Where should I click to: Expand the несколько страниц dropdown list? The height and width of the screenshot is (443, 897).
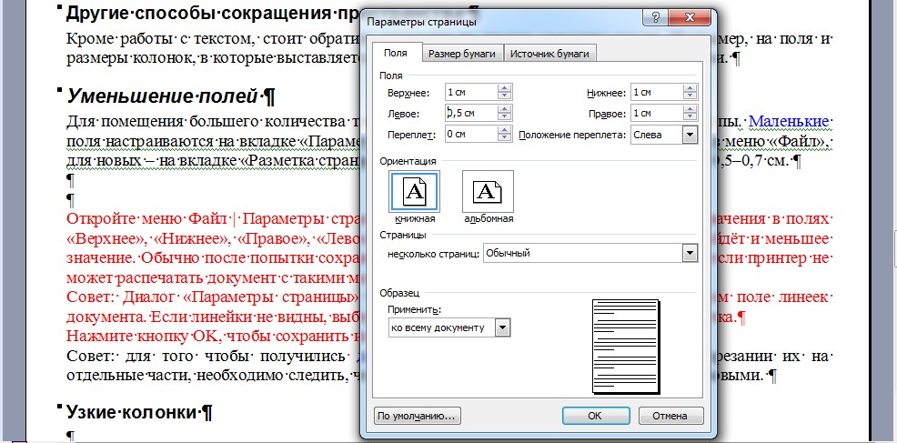689,253
